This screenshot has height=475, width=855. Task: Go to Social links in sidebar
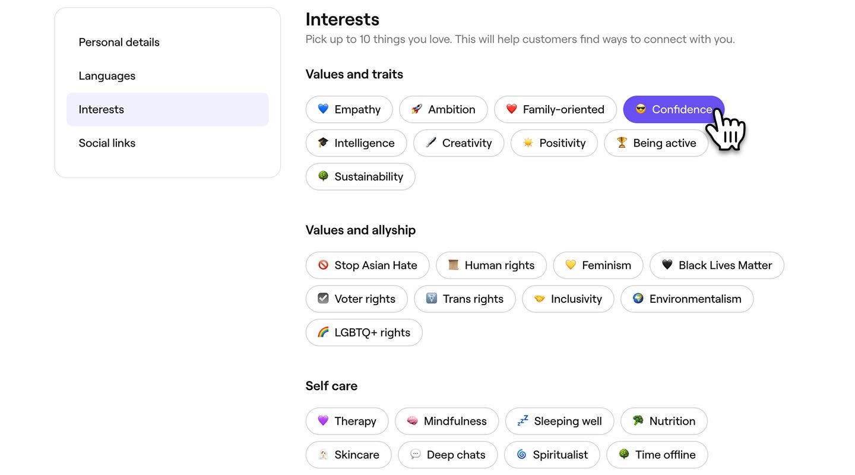[x=107, y=143]
